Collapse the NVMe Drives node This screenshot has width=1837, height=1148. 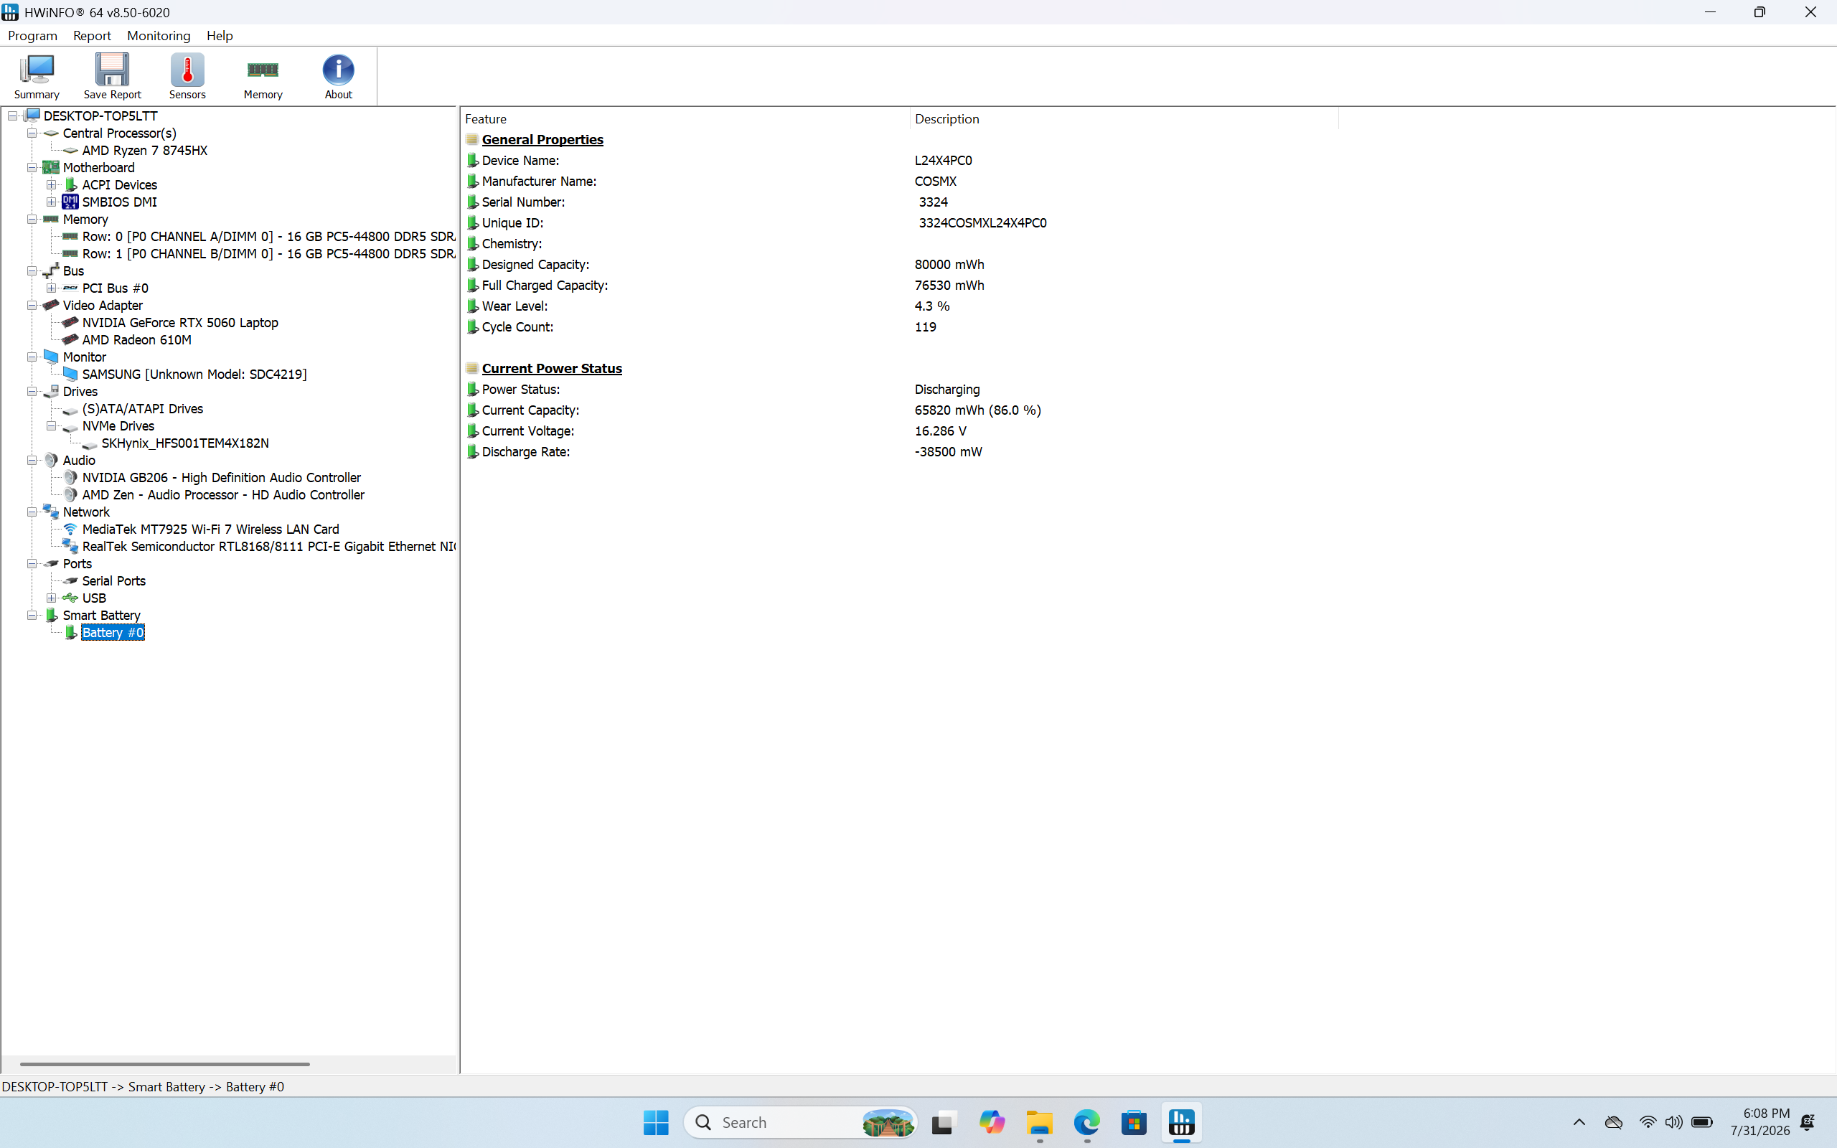51,426
